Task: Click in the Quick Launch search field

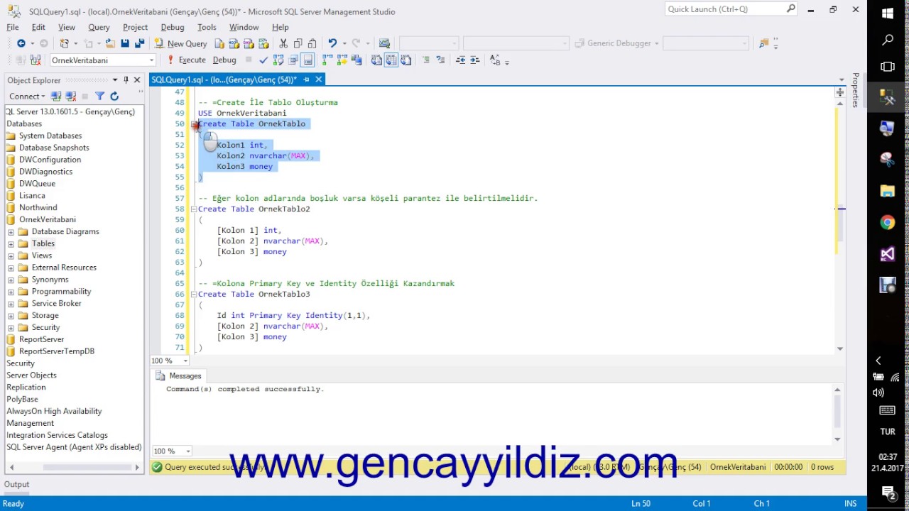Action: 724,9
